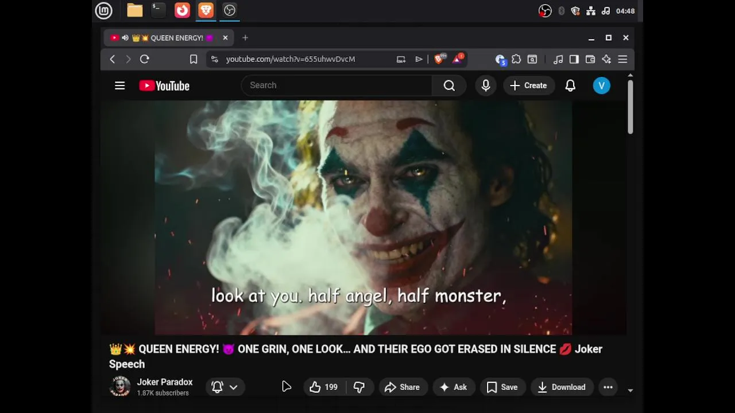
Task: Launch the terminal from the panel
Action: coord(158,10)
